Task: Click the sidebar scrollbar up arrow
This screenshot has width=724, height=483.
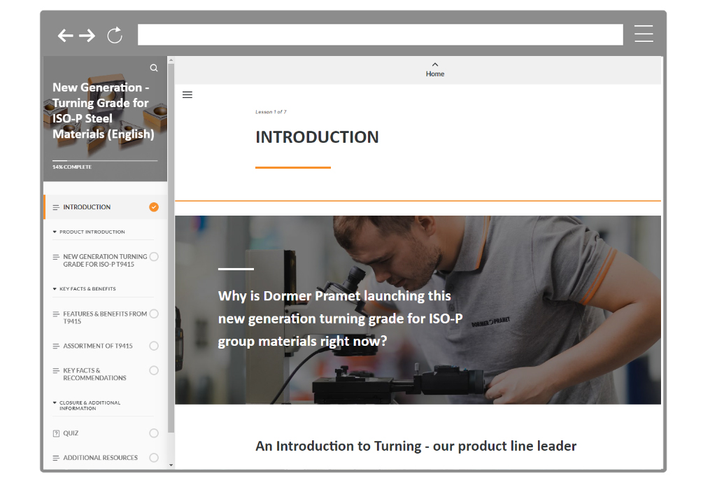Action: pyautogui.click(x=171, y=60)
